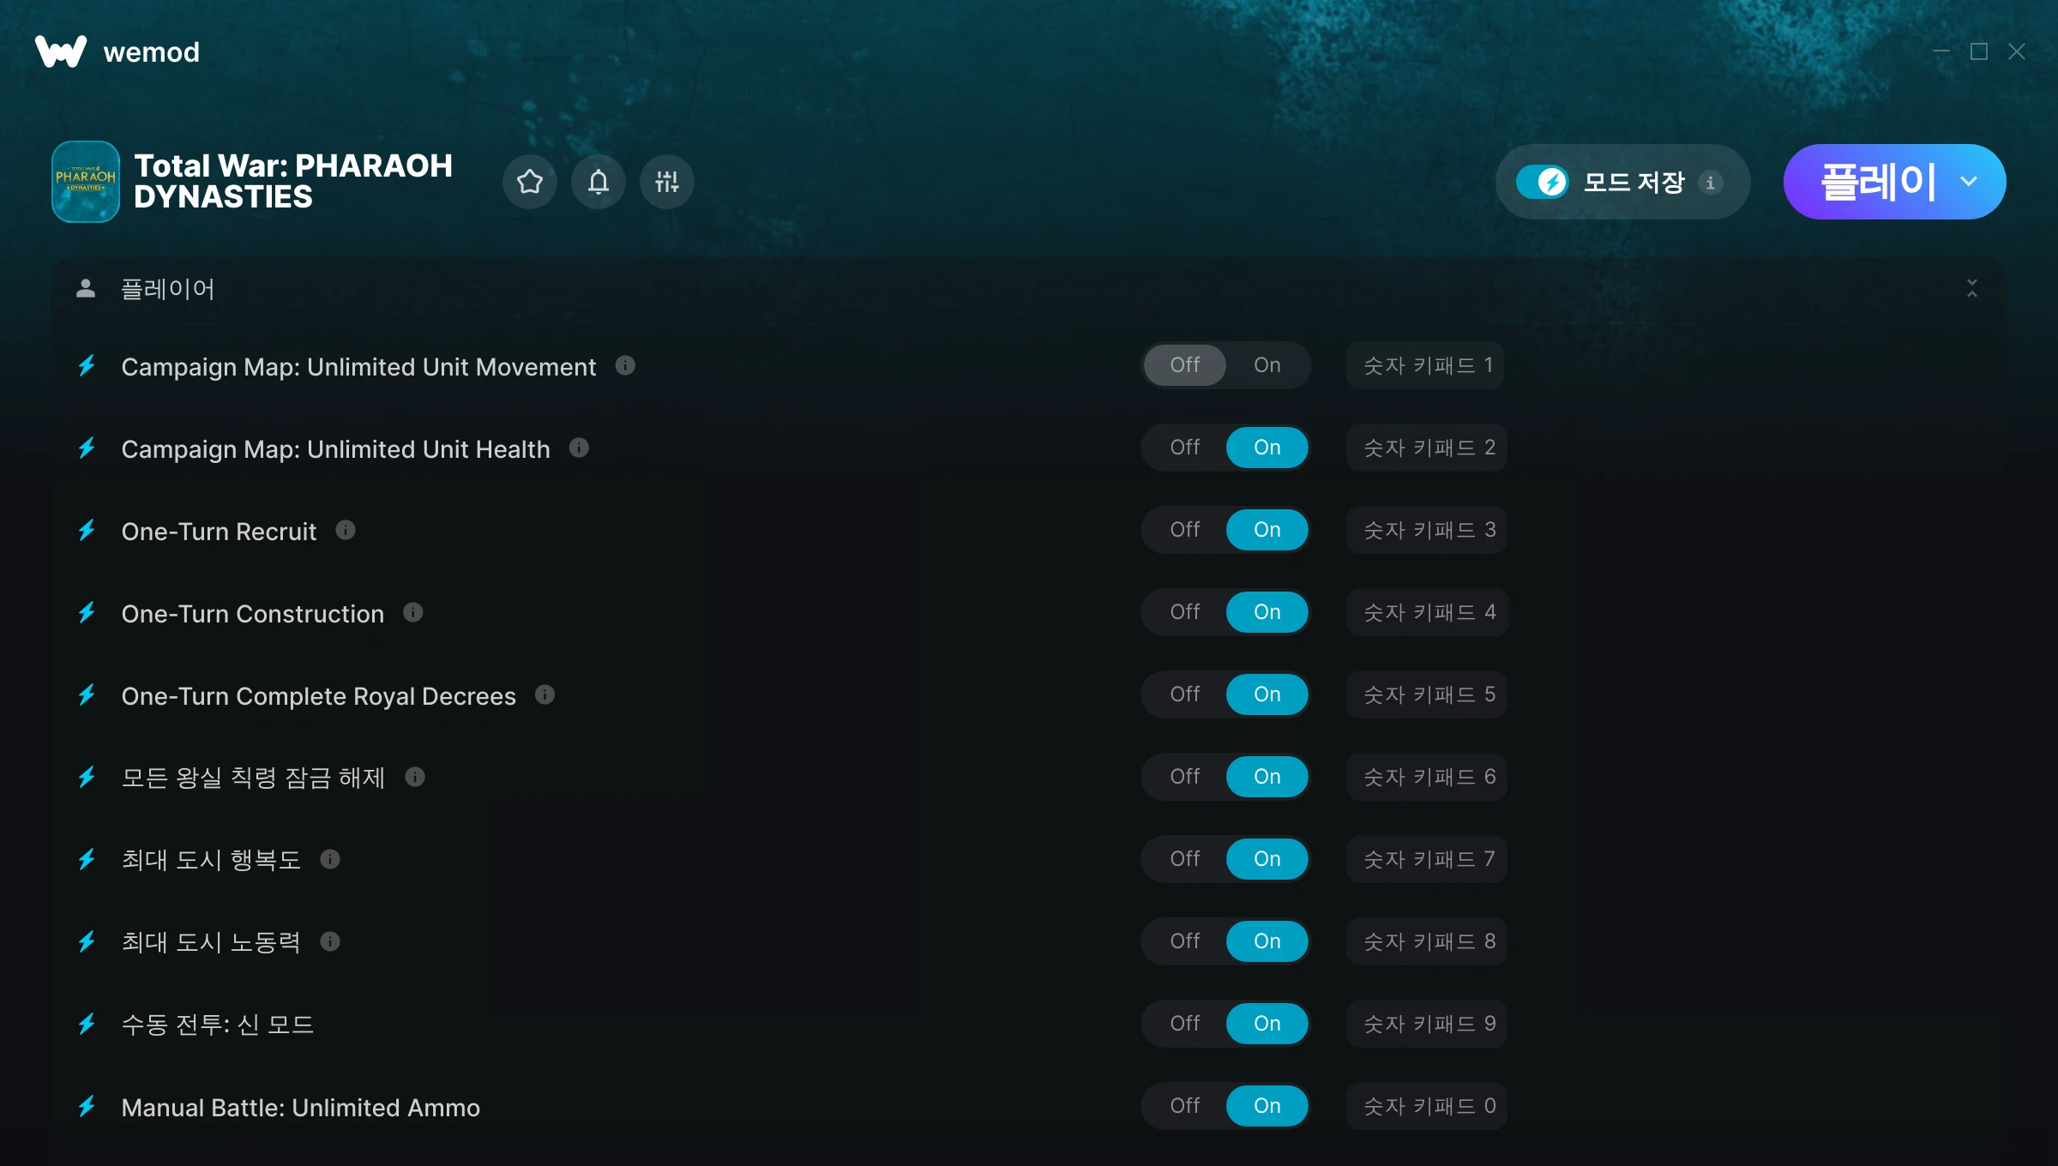
Task: Open the Total War PHARAOH game thumbnail
Action: click(86, 182)
